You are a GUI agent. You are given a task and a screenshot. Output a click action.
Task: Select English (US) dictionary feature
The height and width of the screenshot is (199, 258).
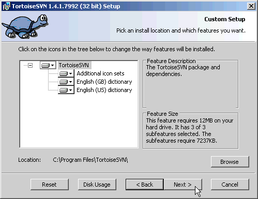coord(104,90)
